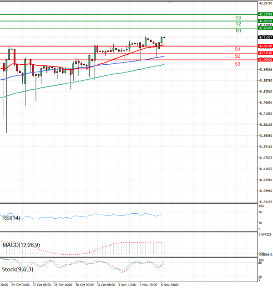Select the 42.06780 support price tag
Screen dimensions: 273x288
coord(265,46)
